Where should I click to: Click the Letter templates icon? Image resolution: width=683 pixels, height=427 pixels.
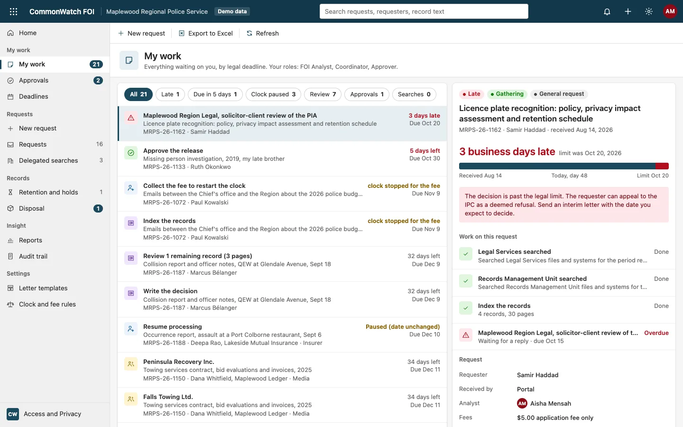pyautogui.click(x=10, y=288)
